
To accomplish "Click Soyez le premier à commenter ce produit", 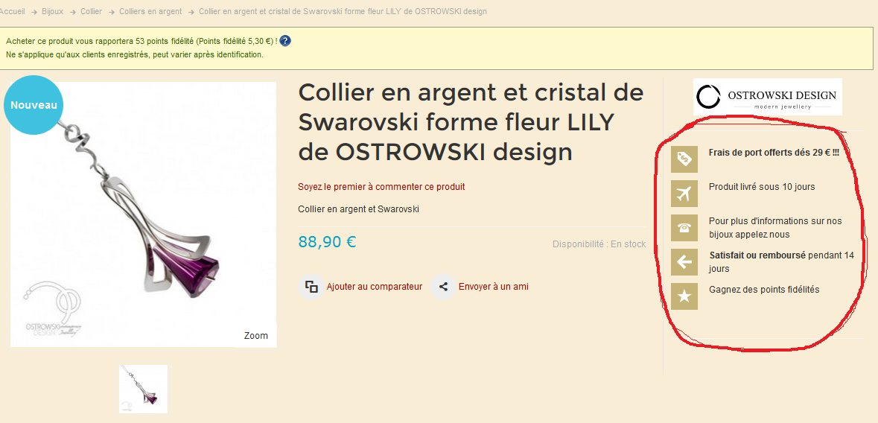I will point(381,187).
